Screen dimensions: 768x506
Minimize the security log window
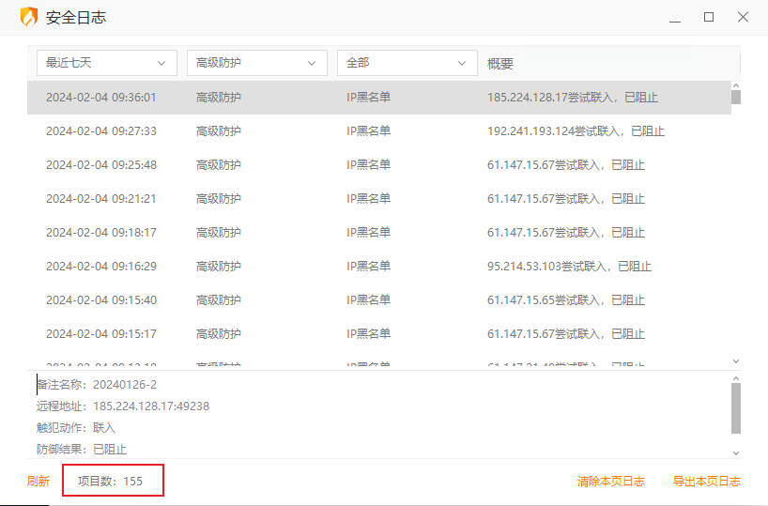674,18
